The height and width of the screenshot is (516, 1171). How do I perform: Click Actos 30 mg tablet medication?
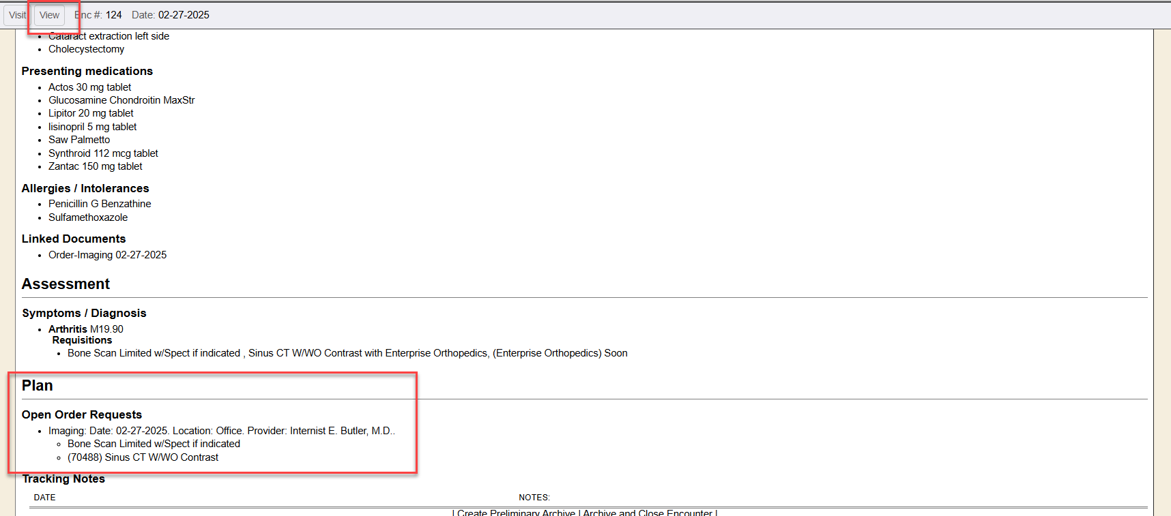coord(89,87)
